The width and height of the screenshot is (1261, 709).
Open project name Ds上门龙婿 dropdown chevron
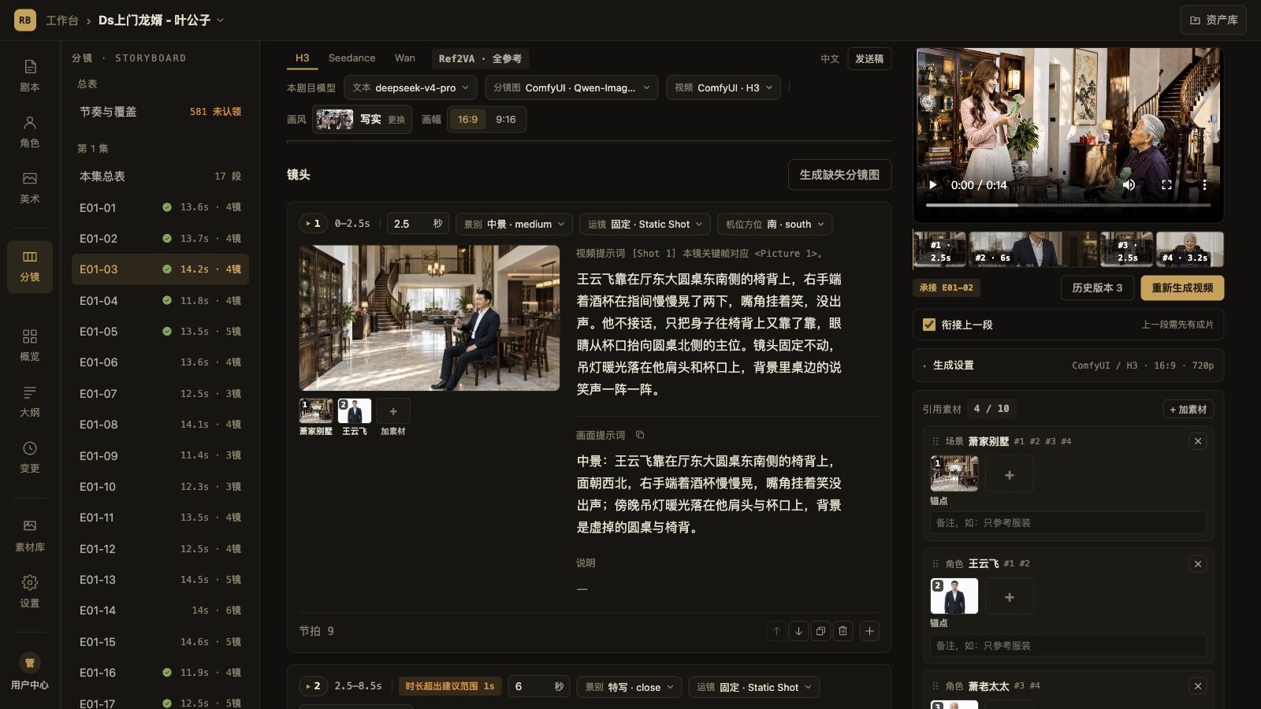point(220,20)
